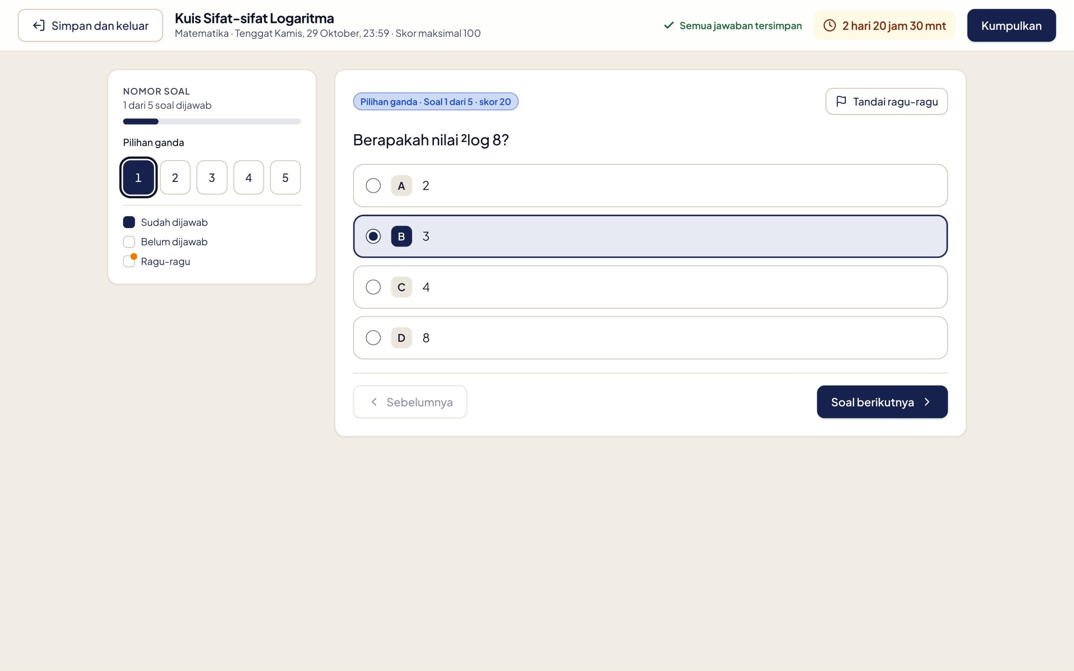1074x671 pixels.
Task: Click the answered-questions progress bar
Action: click(x=212, y=121)
